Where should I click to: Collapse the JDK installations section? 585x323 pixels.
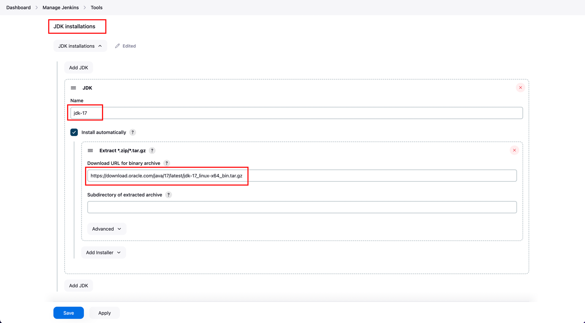point(80,46)
